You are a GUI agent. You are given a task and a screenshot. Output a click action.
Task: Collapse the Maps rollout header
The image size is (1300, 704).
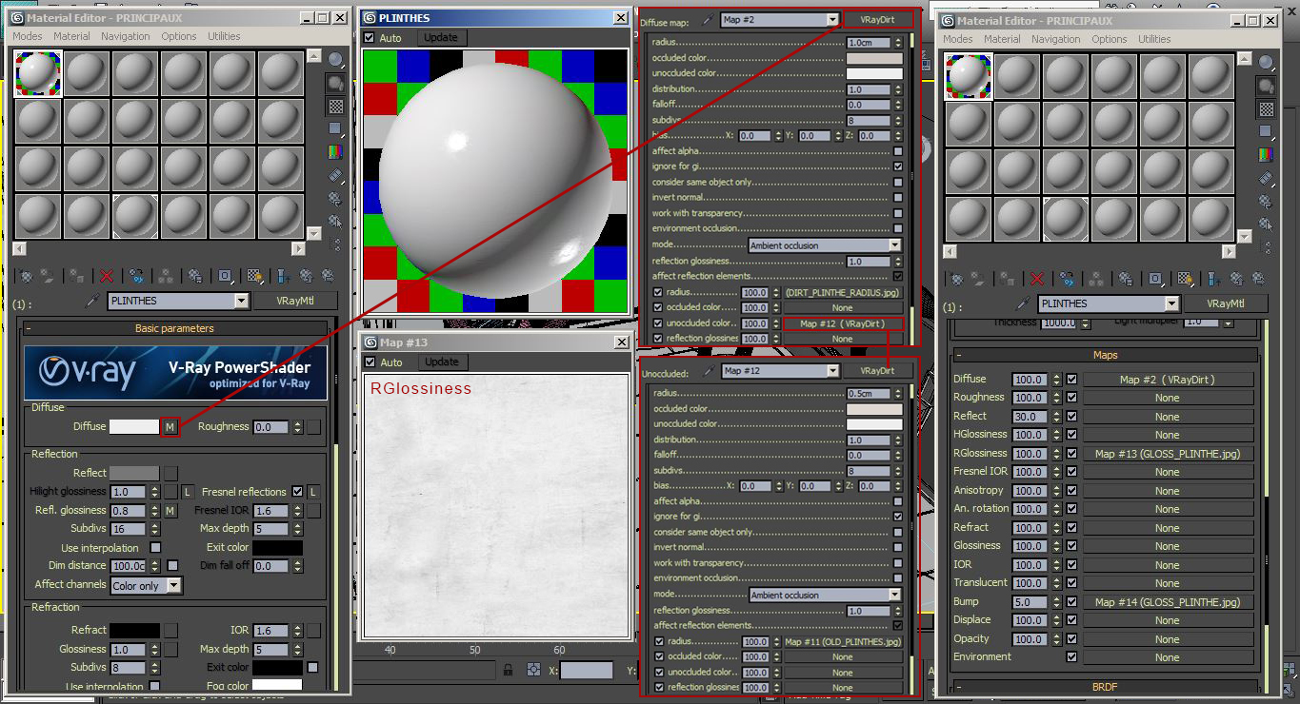[x=1105, y=355]
